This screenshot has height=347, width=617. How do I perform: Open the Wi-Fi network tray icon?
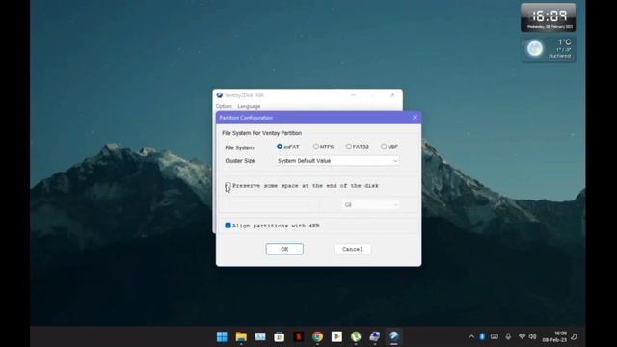pyautogui.click(x=522, y=336)
